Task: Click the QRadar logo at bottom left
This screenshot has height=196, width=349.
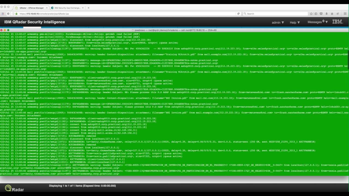Action: tap(14, 188)
